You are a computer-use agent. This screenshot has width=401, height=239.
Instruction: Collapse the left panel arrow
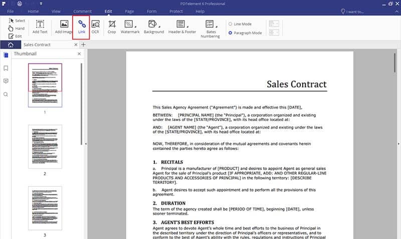coord(86,144)
